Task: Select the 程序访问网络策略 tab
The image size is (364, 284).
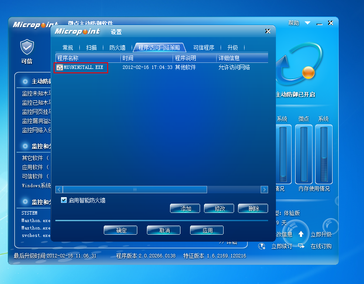Action: coord(159,48)
